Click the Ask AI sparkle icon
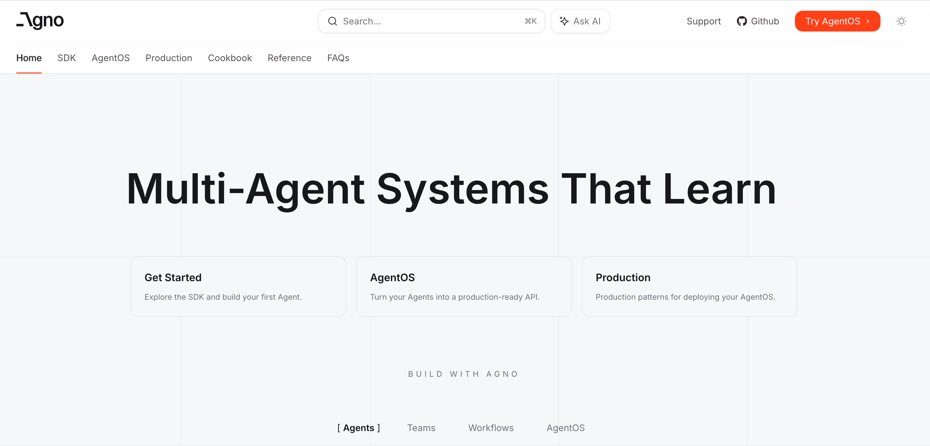Image resolution: width=930 pixels, height=446 pixels. pyautogui.click(x=564, y=21)
